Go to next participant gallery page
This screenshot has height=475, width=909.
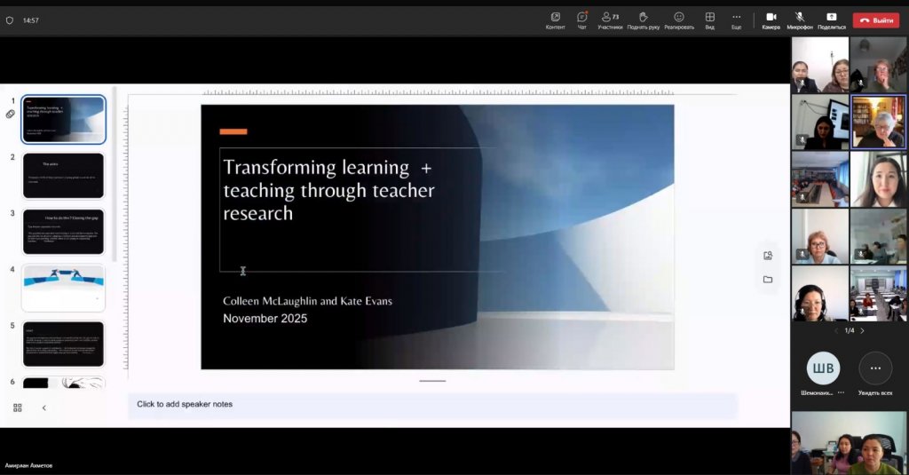tap(862, 330)
